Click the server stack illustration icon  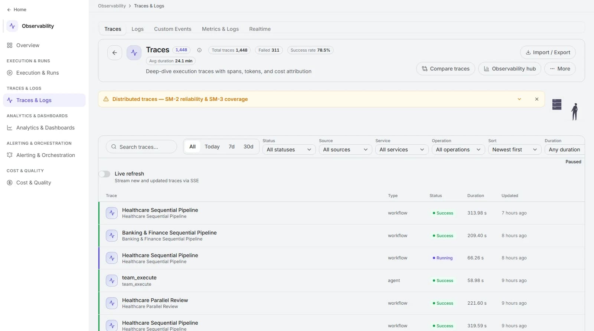pyautogui.click(x=557, y=104)
